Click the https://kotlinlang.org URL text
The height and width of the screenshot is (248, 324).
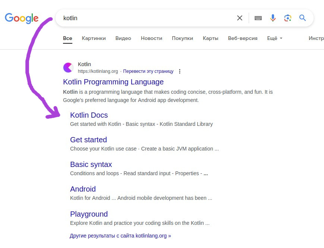98,71
